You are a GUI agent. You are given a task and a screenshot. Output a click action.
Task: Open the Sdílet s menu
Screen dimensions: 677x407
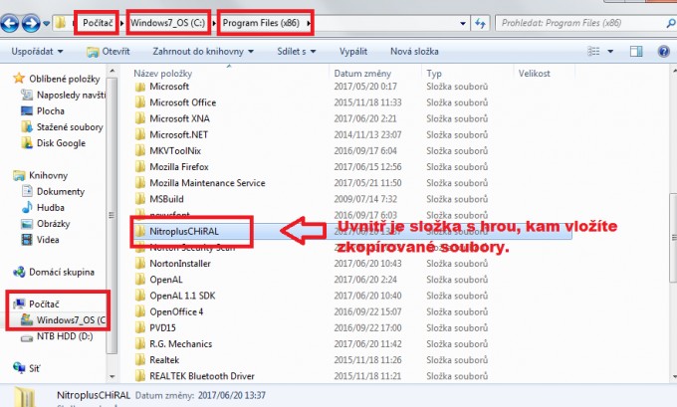[x=297, y=52]
